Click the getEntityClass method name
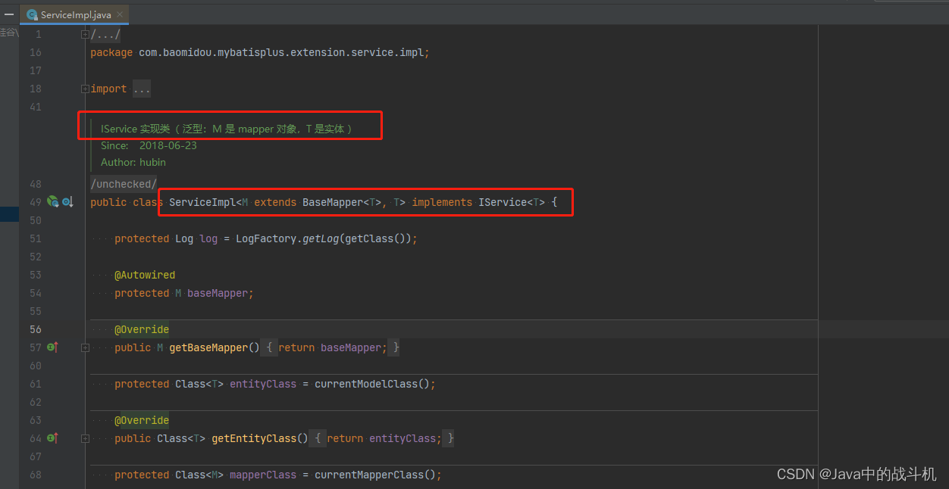Viewport: 949px width, 489px height. (x=254, y=438)
